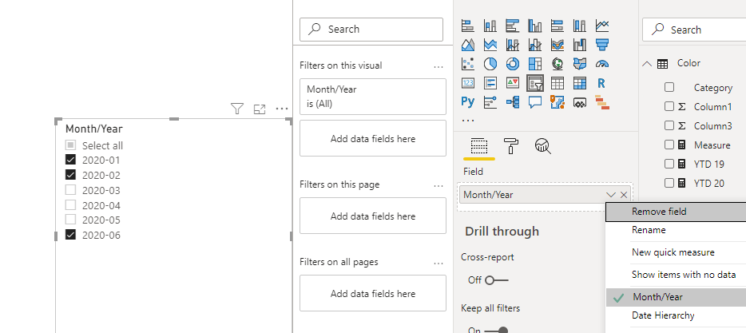Select the Power Apps visual
The width and height of the screenshot is (746, 333).
click(580, 101)
